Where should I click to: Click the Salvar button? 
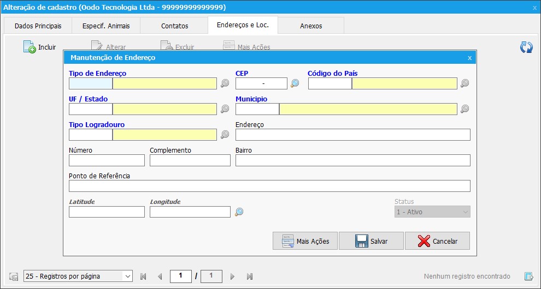[x=371, y=241]
